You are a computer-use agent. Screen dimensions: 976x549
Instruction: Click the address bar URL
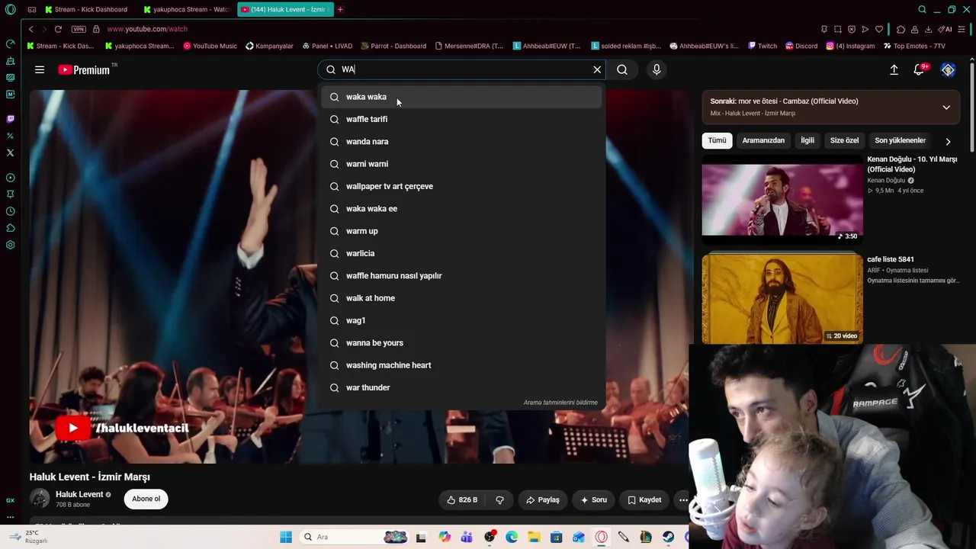click(x=147, y=29)
